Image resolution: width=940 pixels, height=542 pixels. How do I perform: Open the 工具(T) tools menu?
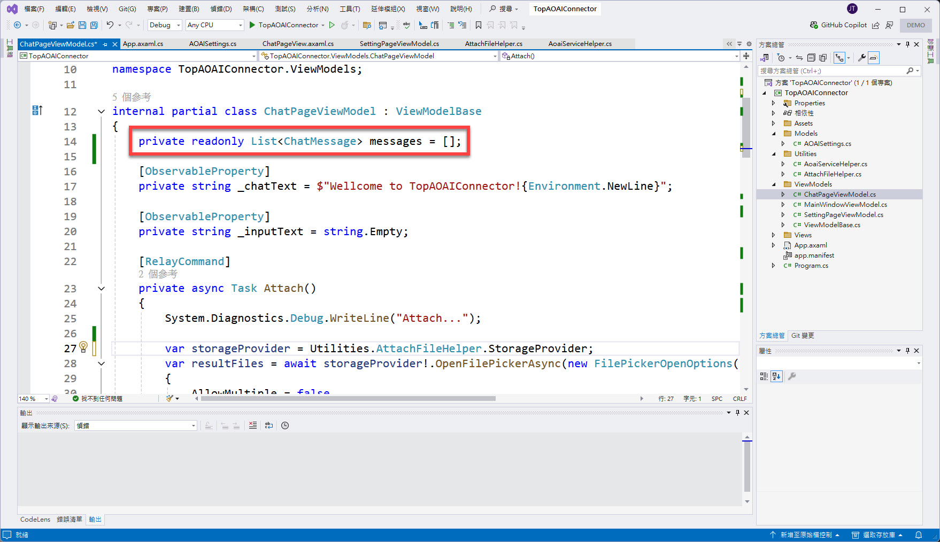coord(350,9)
